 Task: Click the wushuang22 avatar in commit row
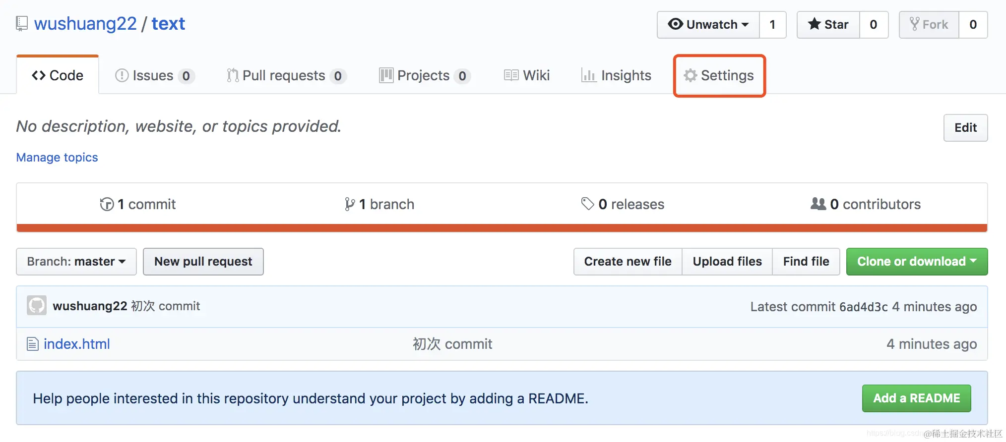click(37, 306)
